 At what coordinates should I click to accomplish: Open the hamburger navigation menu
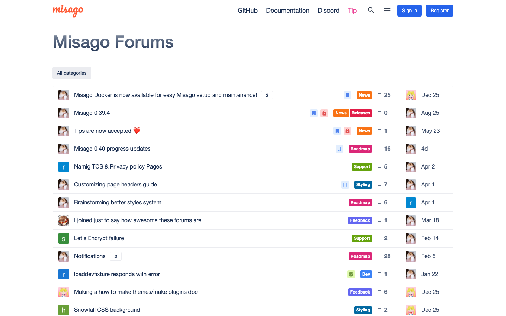coord(387,10)
